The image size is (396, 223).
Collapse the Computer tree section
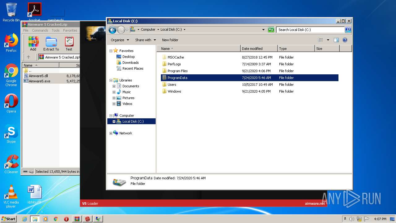(111, 116)
